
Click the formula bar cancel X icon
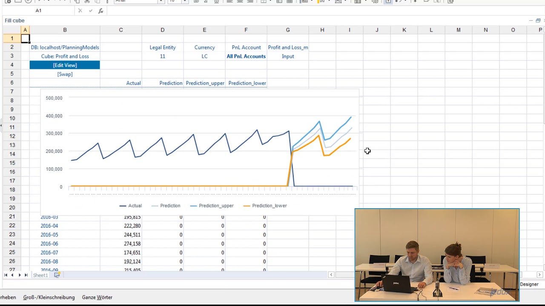pyautogui.click(x=80, y=11)
